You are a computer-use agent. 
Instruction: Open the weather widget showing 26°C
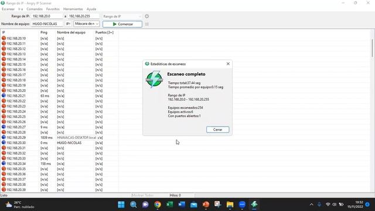click(20, 205)
